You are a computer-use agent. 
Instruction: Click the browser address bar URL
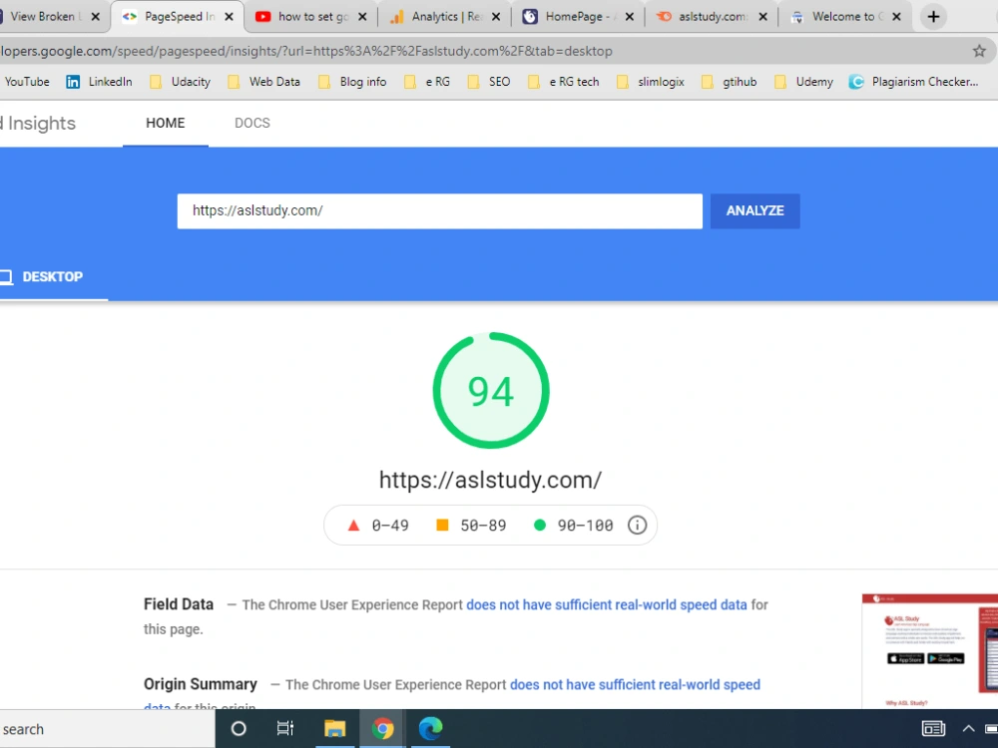pyautogui.click(x=306, y=51)
